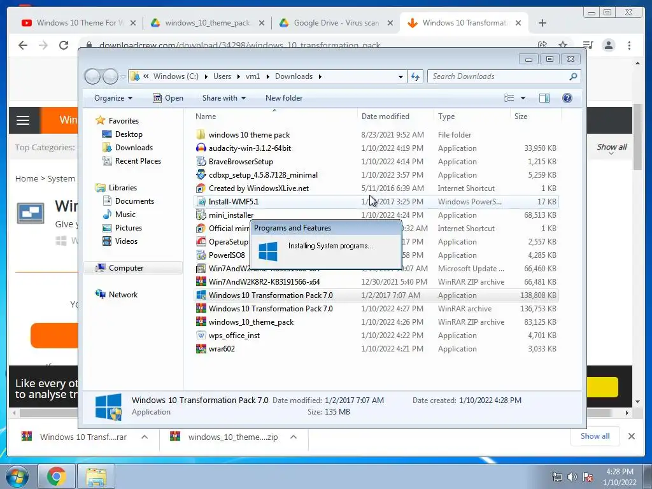This screenshot has width=652, height=489.
Task: Select Music library
Action: (x=125, y=214)
